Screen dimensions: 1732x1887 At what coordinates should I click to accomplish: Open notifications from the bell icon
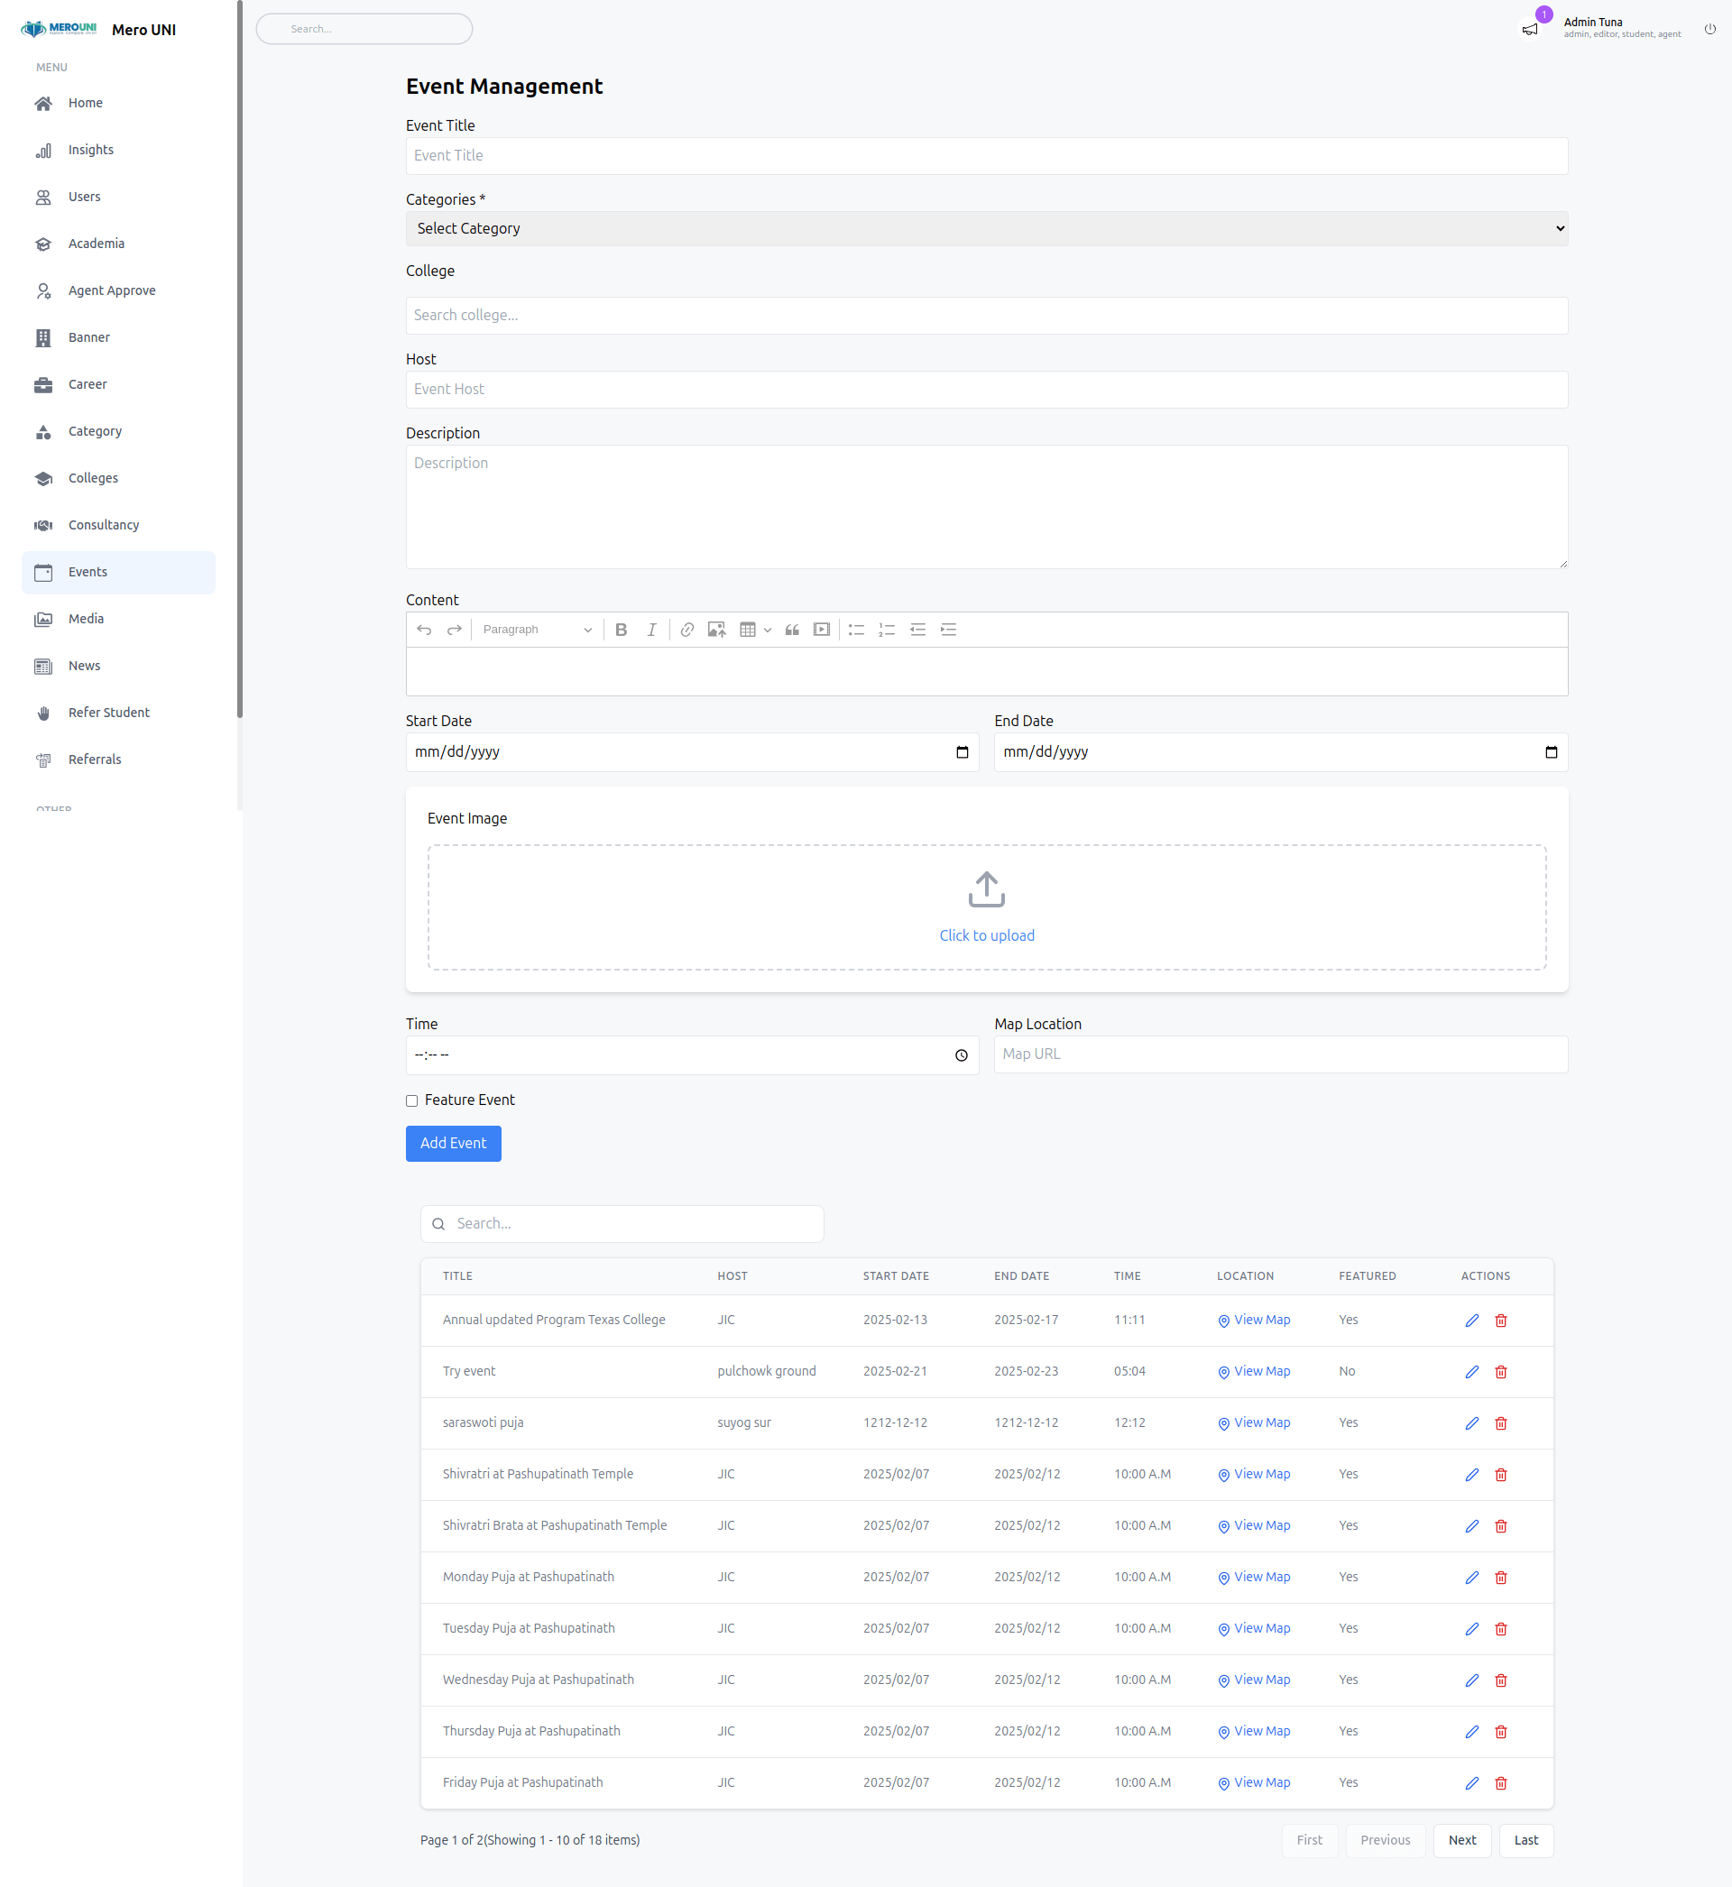(1530, 28)
